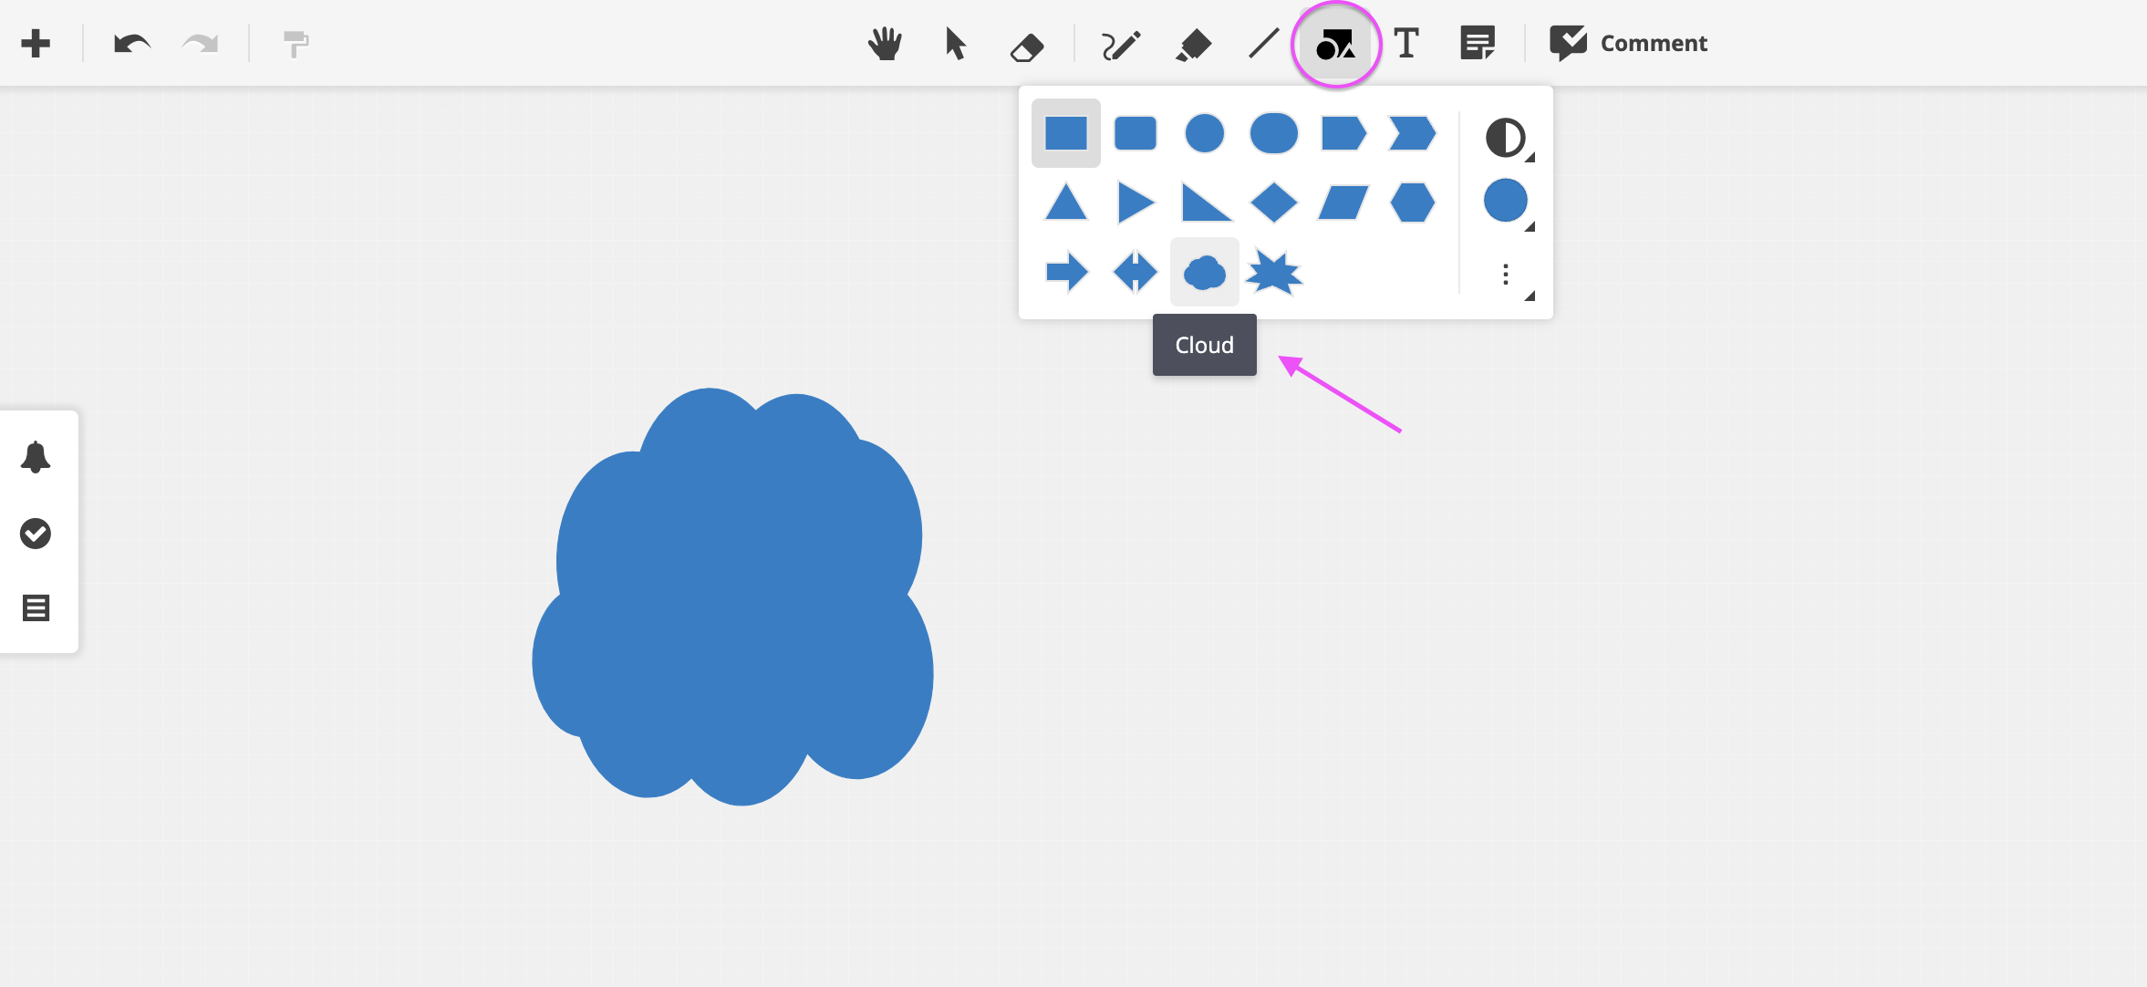Select the pen drawing tool

(1120, 45)
